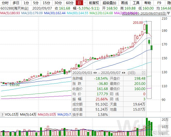Viewport: 171px width, 137px height.
Task: Select the 15分 period
Action: 47,3
